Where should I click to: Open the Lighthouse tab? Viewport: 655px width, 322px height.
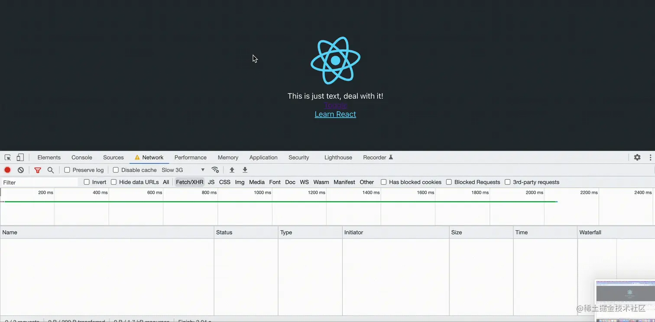pos(338,158)
